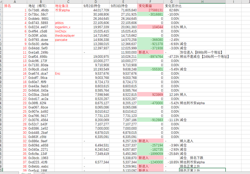Click the 变化百分比 header cell

173,6
